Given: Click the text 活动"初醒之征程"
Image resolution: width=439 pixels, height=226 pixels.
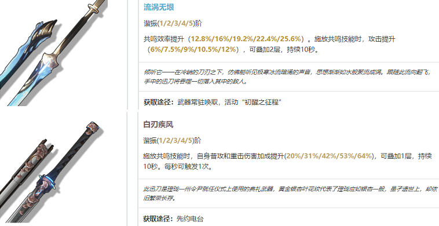Looking at the screenshot, I should point(253,102).
